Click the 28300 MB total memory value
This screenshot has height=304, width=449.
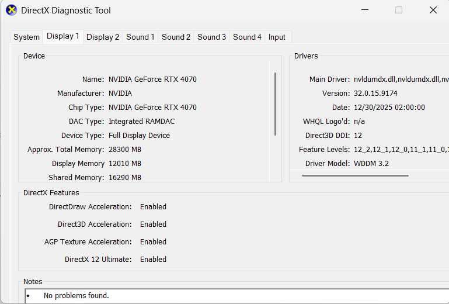click(125, 150)
